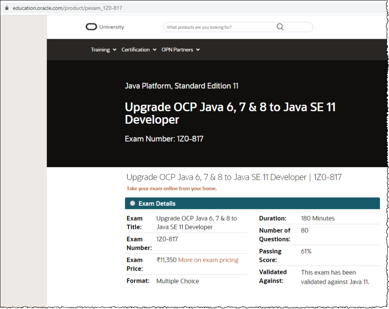This screenshot has height=309, width=389.
Task: Click the Format: label
Action: [138, 281]
